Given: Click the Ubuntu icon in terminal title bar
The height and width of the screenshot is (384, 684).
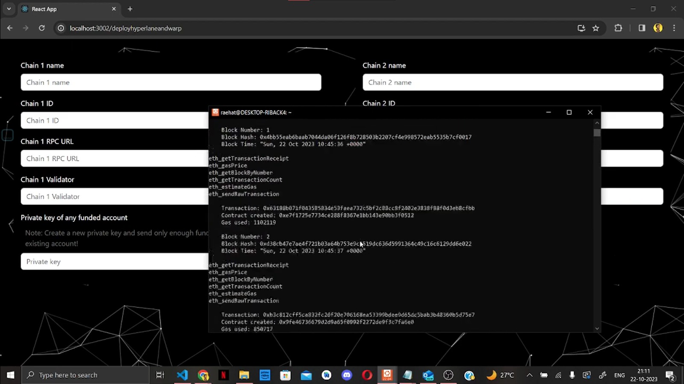Looking at the screenshot, I should click(x=215, y=112).
